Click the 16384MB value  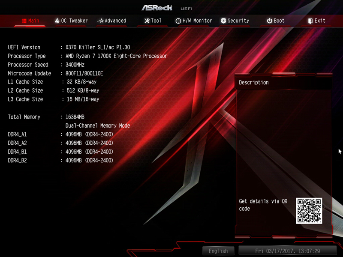pos(75,117)
